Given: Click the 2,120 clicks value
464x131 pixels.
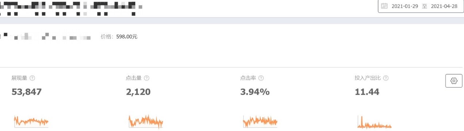Looking at the screenshot, I should pyautogui.click(x=138, y=92).
